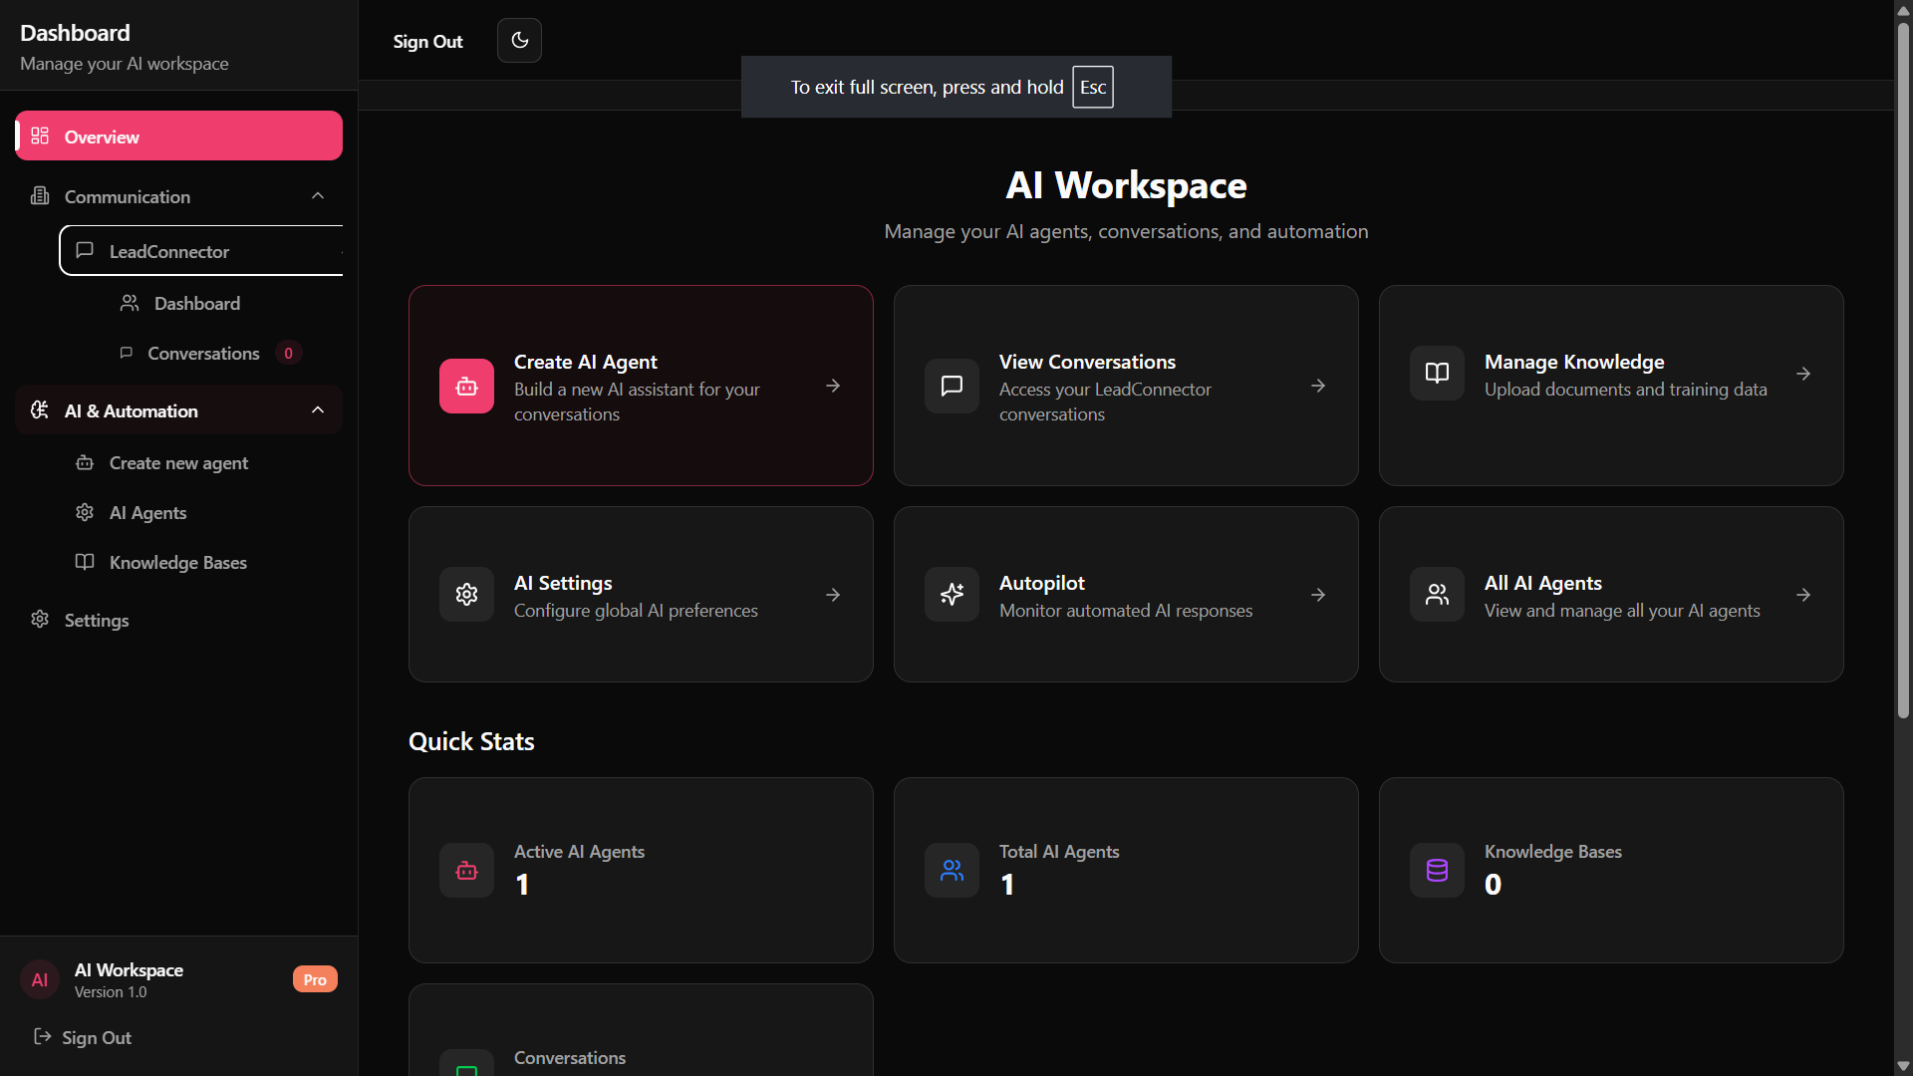Click the blue users icon in the Total AI Agents stat
Viewport: 1913px width, 1076px height.
[952, 871]
